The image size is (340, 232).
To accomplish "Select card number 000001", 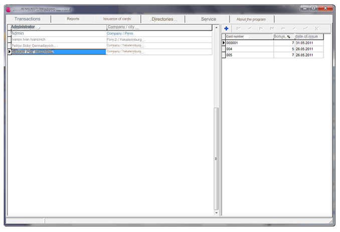I will click(x=249, y=43).
